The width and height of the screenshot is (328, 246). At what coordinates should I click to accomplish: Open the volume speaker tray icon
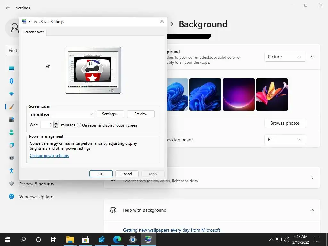(287, 240)
